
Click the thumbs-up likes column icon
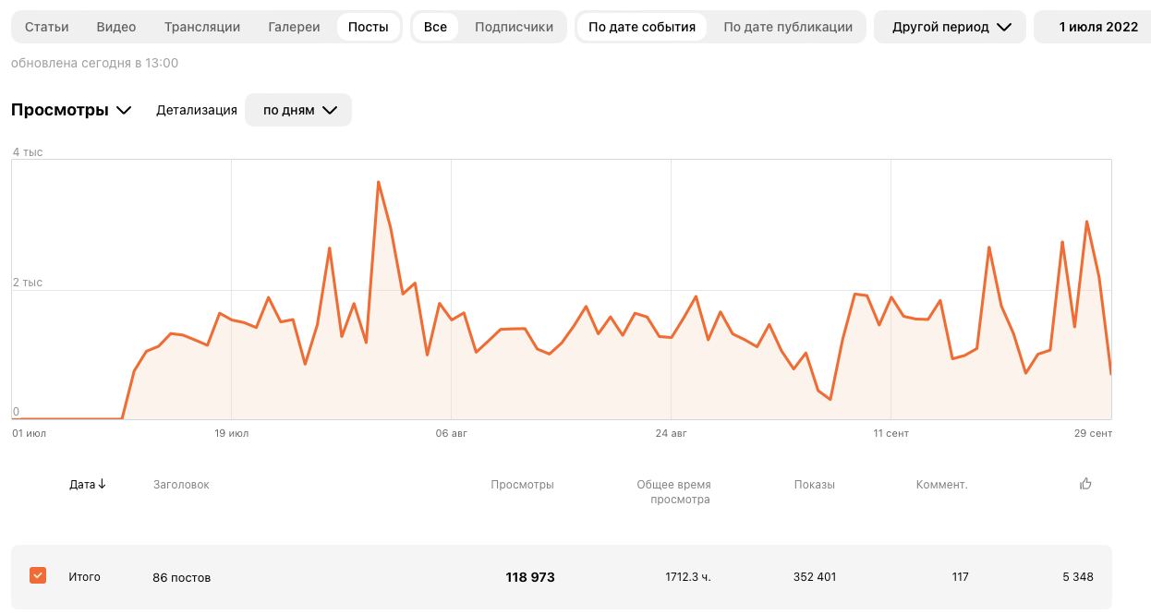point(1085,484)
